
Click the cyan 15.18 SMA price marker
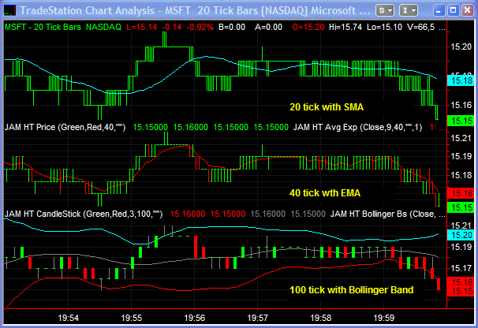tap(461, 80)
